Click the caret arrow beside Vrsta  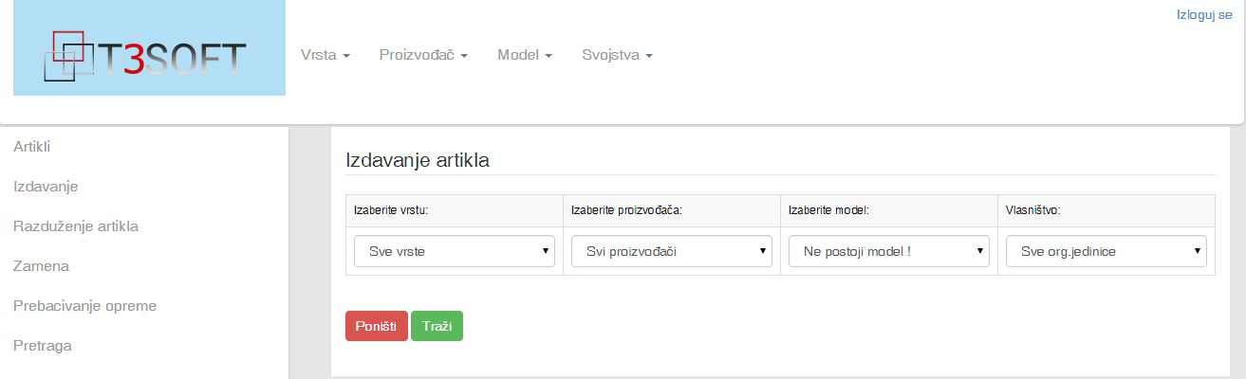[x=346, y=57]
